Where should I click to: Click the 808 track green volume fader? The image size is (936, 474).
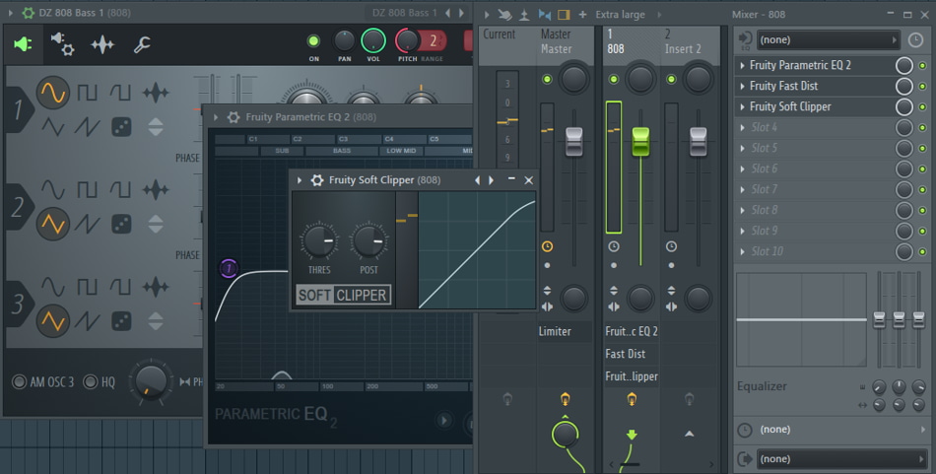tap(640, 142)
